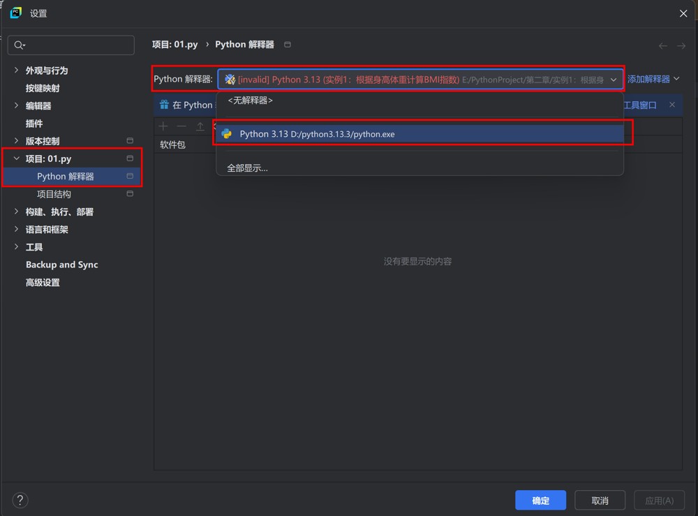Click the project-level icon on the Python 解释器 tree row
The width and height of the screenshot is (698, 516).
tap(130, 176)
